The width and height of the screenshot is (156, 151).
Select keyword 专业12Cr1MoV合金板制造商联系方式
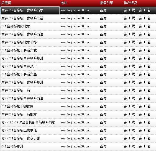click(29, 123)
